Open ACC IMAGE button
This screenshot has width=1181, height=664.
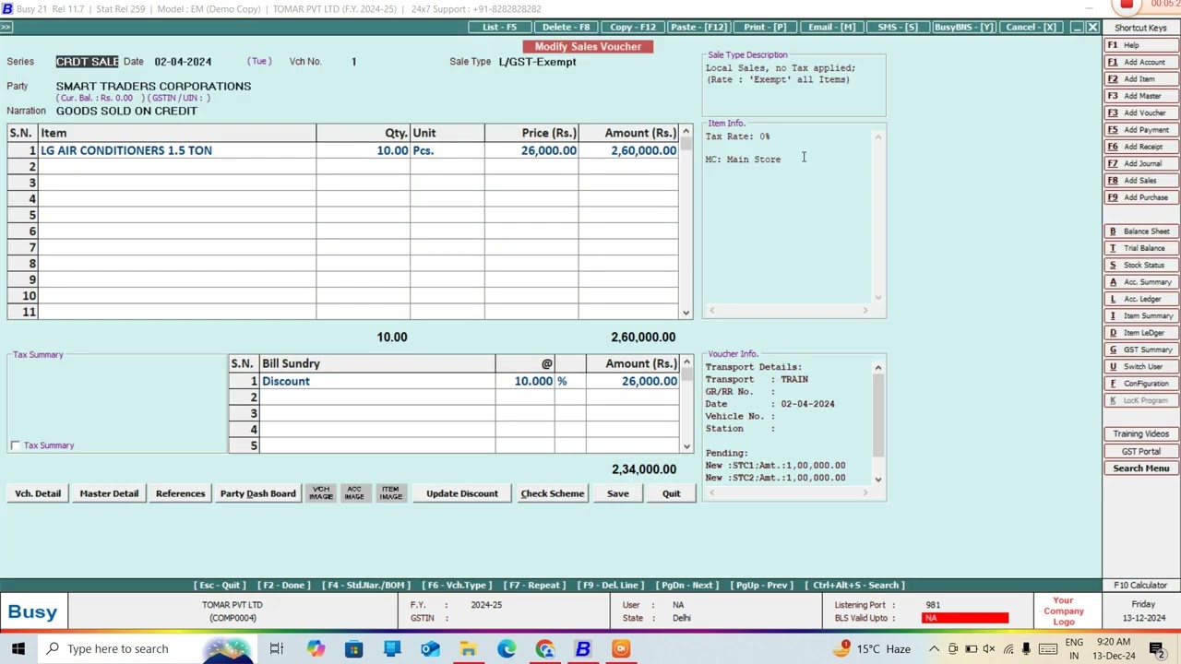pyautogui.click(x=354, y=493)
